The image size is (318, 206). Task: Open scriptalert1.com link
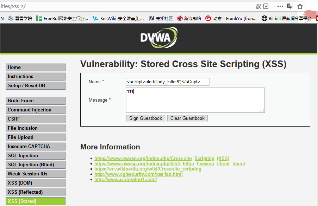(126, 180)
